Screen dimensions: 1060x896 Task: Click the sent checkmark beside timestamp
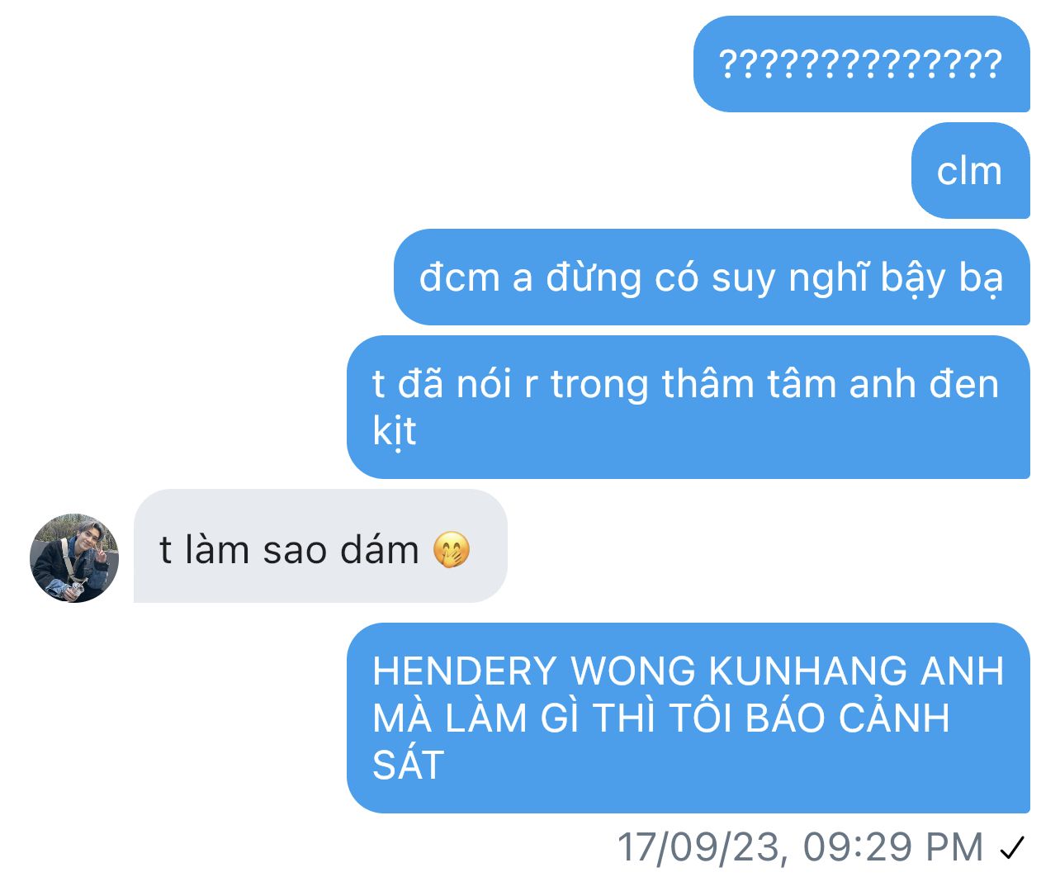click(1012, 847)
